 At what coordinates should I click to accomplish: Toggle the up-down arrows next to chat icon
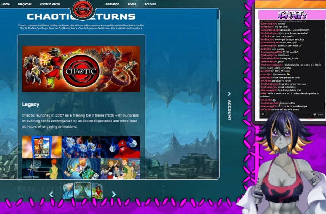coord(266,114)
